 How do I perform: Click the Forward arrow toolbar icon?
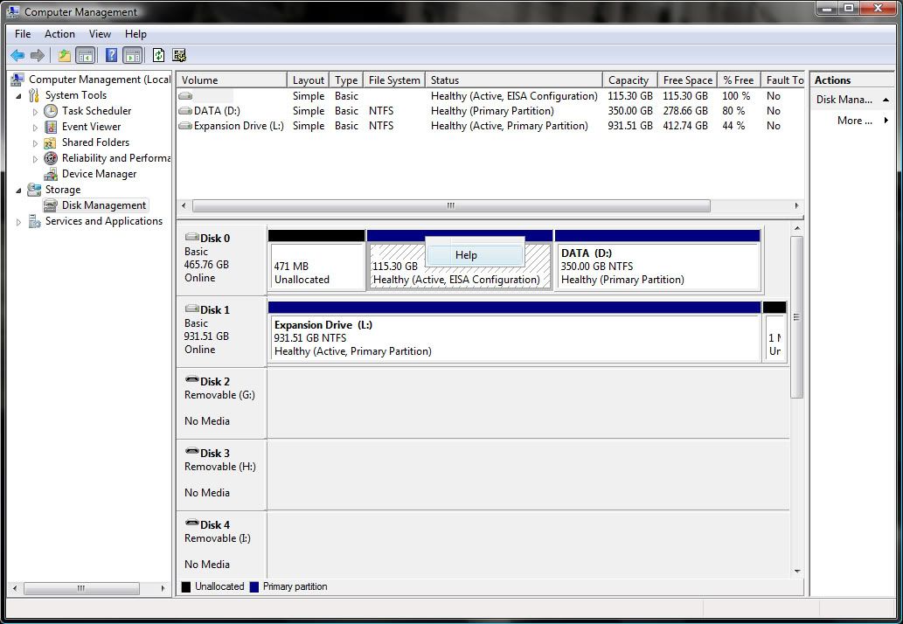(38, 55)
